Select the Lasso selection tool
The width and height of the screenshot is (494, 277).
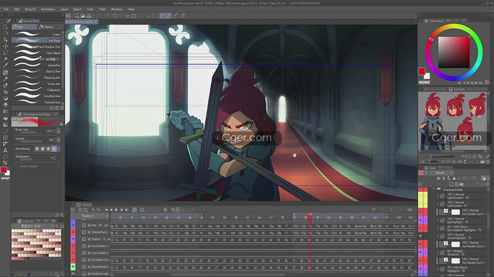(x=6, y=53)
